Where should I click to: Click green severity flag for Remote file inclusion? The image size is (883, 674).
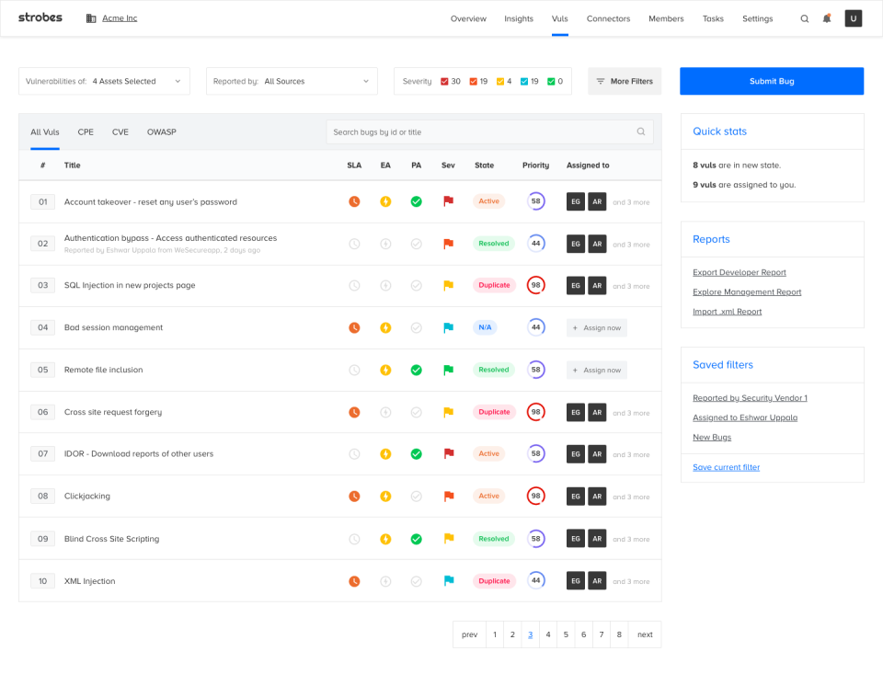(x=448, y=370)
